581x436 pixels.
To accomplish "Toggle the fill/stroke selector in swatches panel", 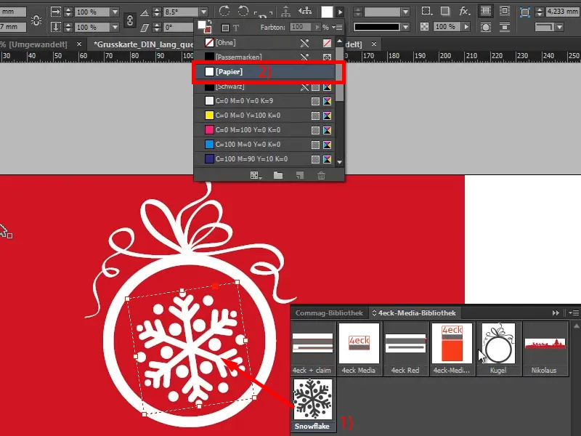I will coord(205,27).
